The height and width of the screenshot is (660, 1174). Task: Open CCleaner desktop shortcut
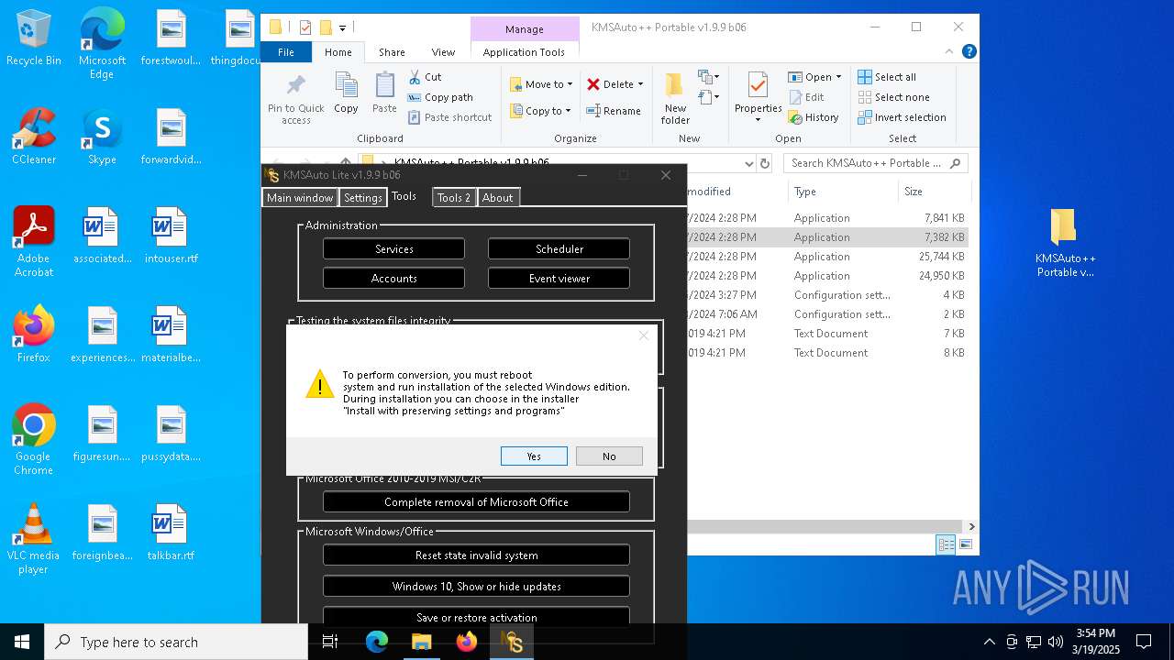pos(34,136)
